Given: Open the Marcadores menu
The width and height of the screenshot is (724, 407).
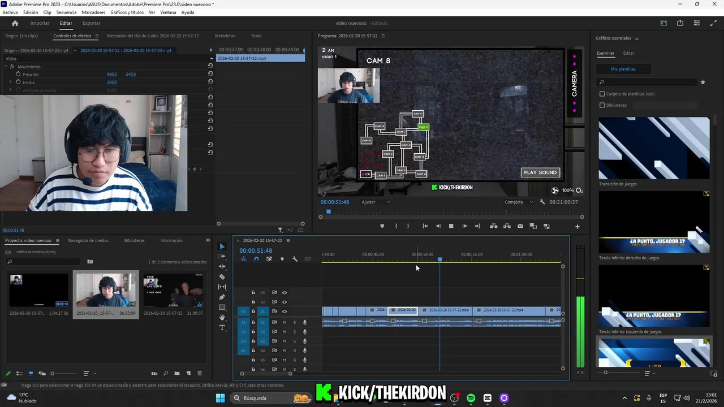Looking at the screenshot, I should click(93, 12).
